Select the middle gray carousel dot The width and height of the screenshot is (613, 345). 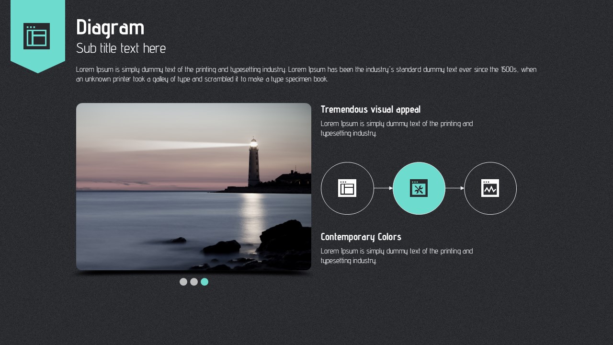click(194, 282)
